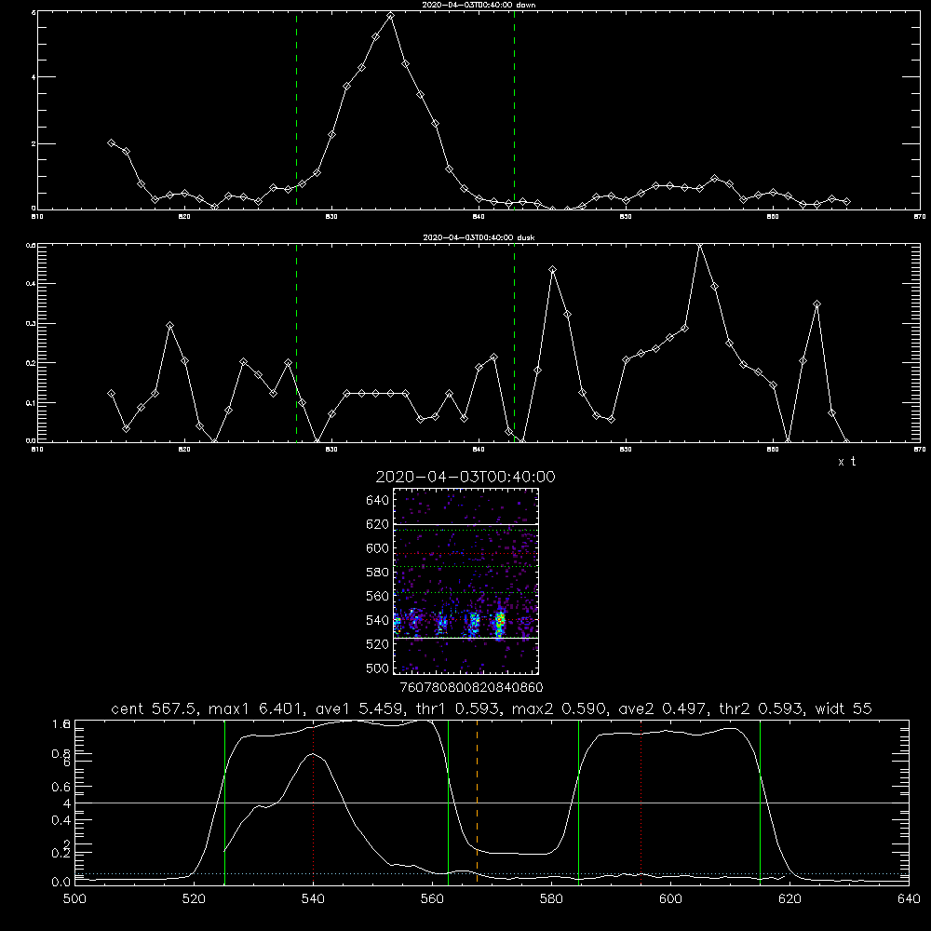
Task: Click the green vertical line near 563 in bottom plot
Action: (x=449, y=803)
